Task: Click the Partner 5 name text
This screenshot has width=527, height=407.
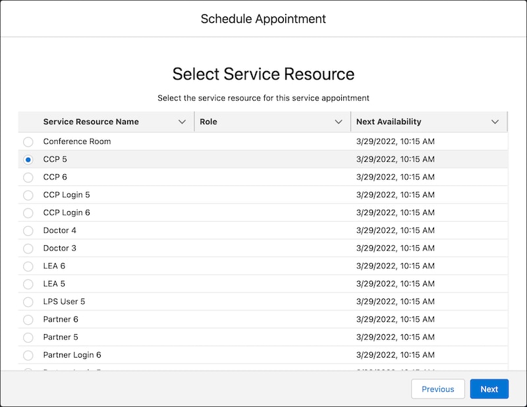Action: coord(61,337)
